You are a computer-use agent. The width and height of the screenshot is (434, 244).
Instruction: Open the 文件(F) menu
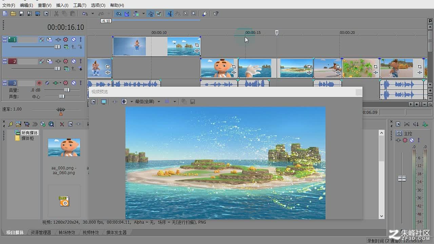(8, 5)
